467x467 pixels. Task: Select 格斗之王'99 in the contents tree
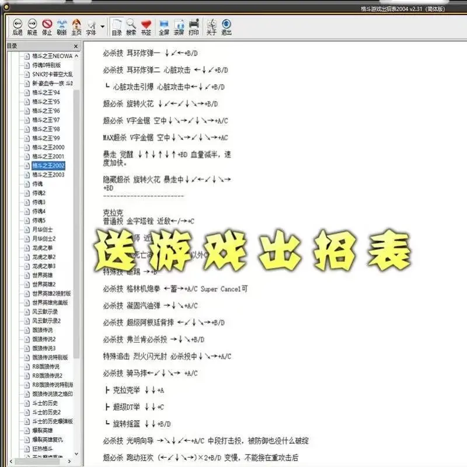[x=47, y=140]
